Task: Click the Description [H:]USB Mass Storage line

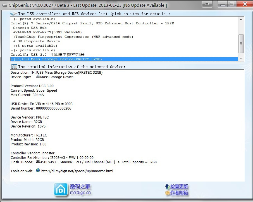Action: (x=57, y=73)
